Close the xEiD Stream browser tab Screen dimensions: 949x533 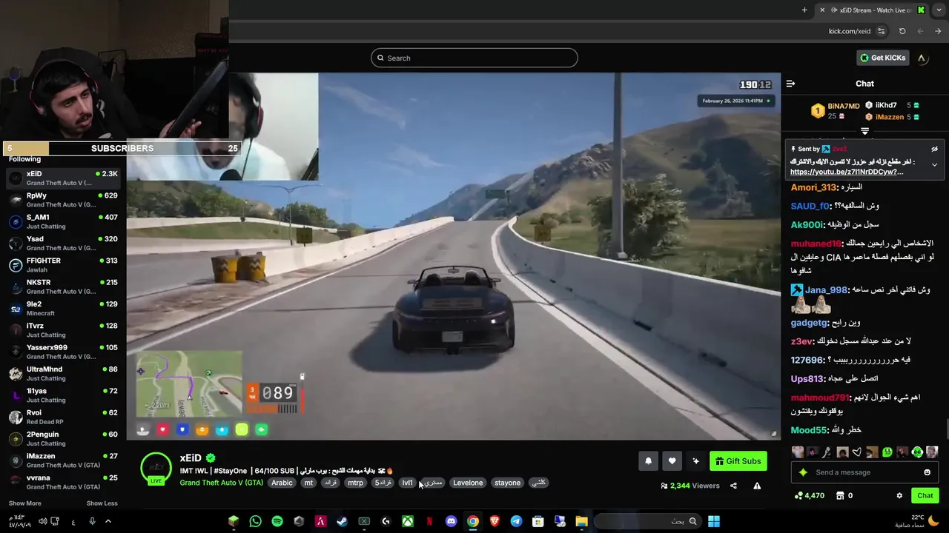[821, 10]
